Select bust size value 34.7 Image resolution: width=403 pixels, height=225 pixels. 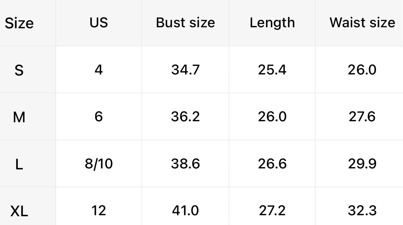click(x=185, y=70)
